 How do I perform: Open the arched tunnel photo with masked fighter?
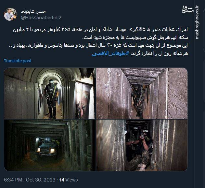[x=50, y=93]
